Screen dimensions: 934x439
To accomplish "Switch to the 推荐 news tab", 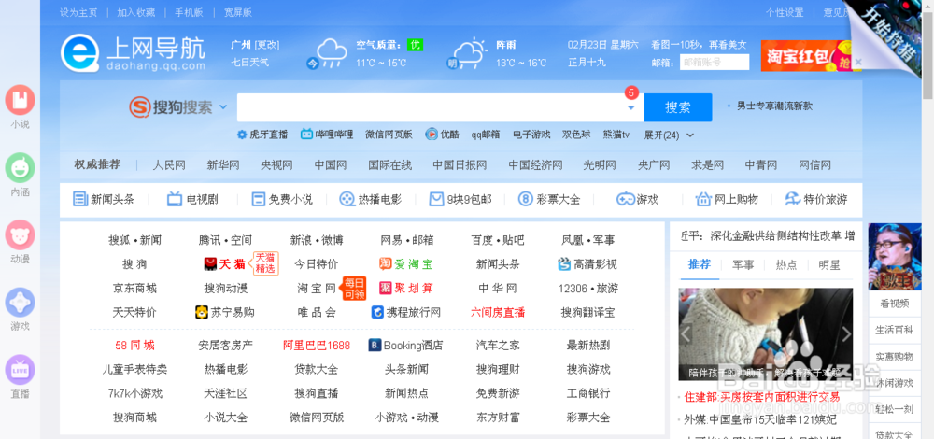I will pyautogui.click(x=700, y=264).
